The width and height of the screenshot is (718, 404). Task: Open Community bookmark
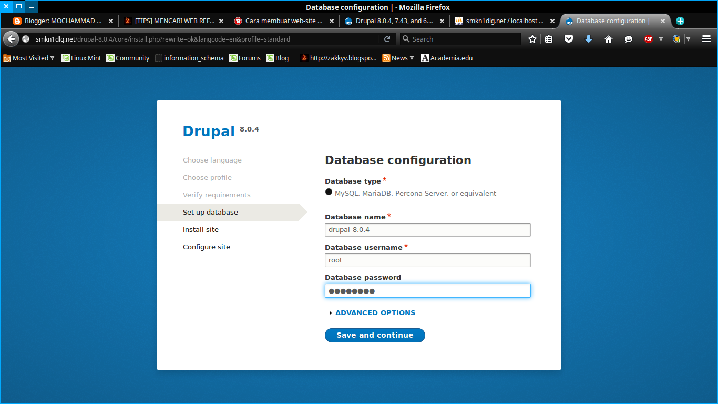(x=128, y=58)
